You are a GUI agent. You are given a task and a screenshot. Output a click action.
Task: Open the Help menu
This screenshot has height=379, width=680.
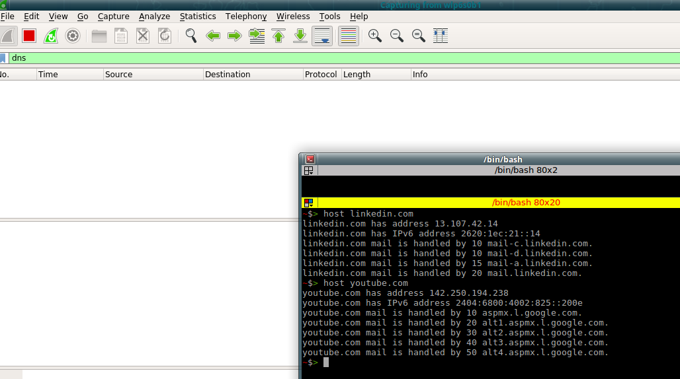tap(359, 17)
